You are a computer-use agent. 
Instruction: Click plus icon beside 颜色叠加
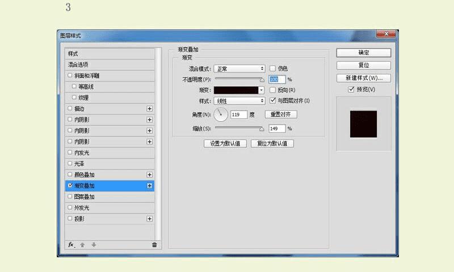tap(149, 175)
